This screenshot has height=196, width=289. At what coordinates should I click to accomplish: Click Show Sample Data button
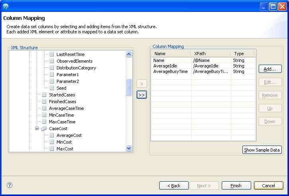[262, 150]
